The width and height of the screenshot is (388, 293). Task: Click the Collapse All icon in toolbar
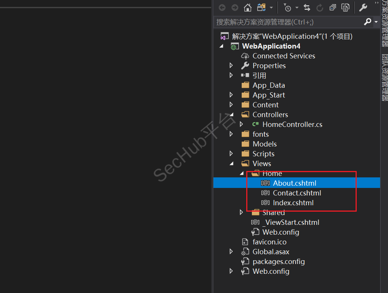tap(333, 8)
